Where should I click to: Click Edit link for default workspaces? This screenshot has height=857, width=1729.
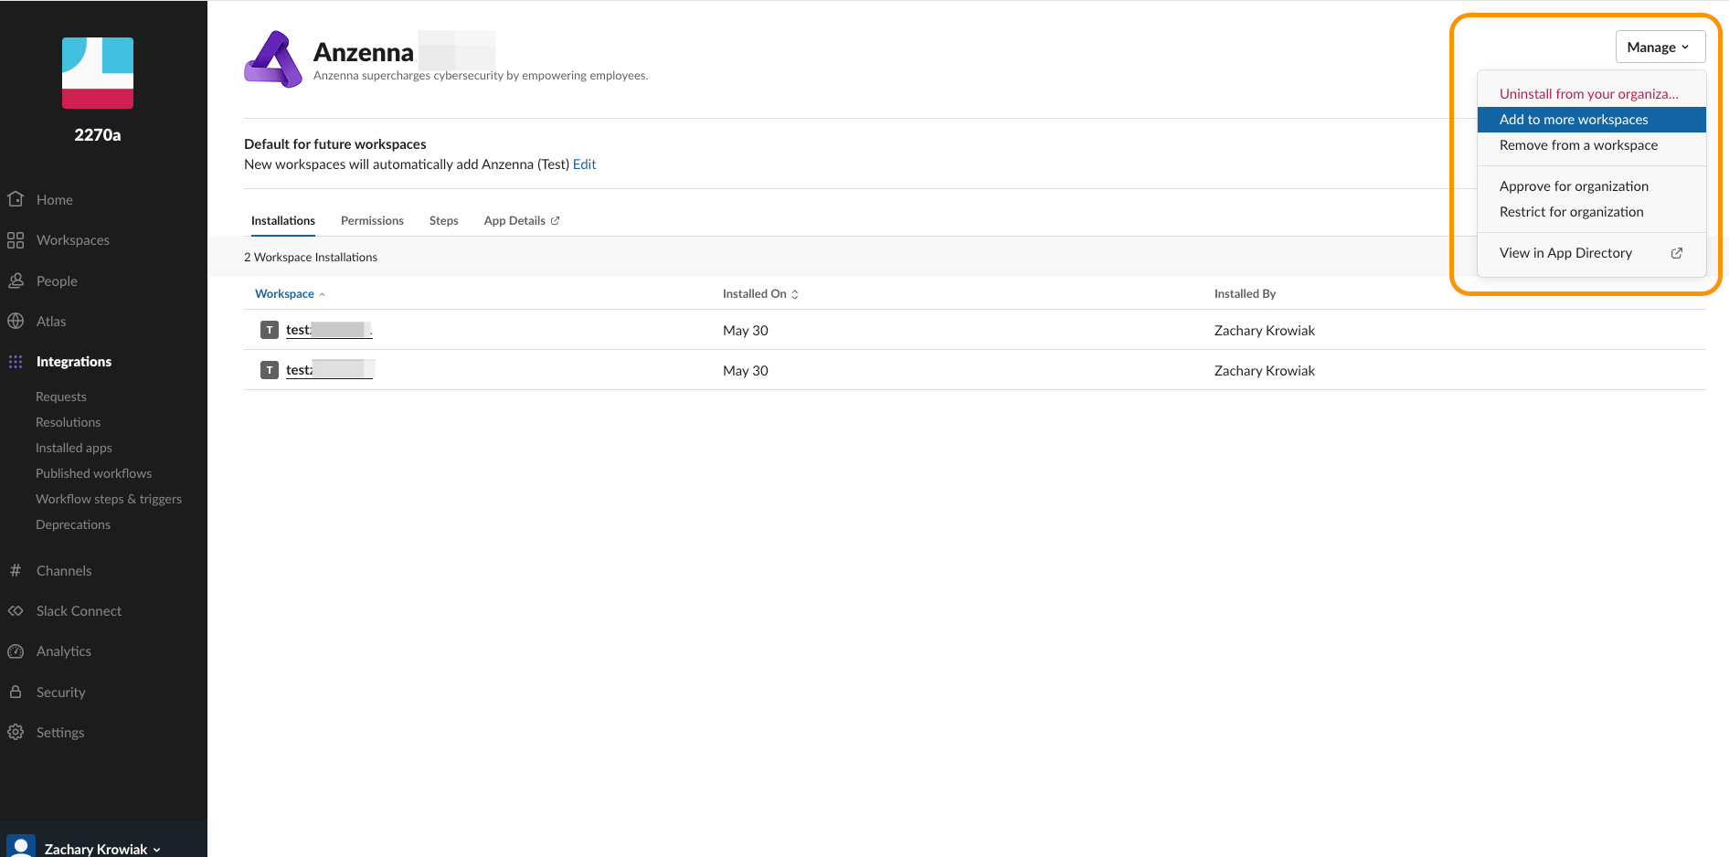(x=584, y=164)
